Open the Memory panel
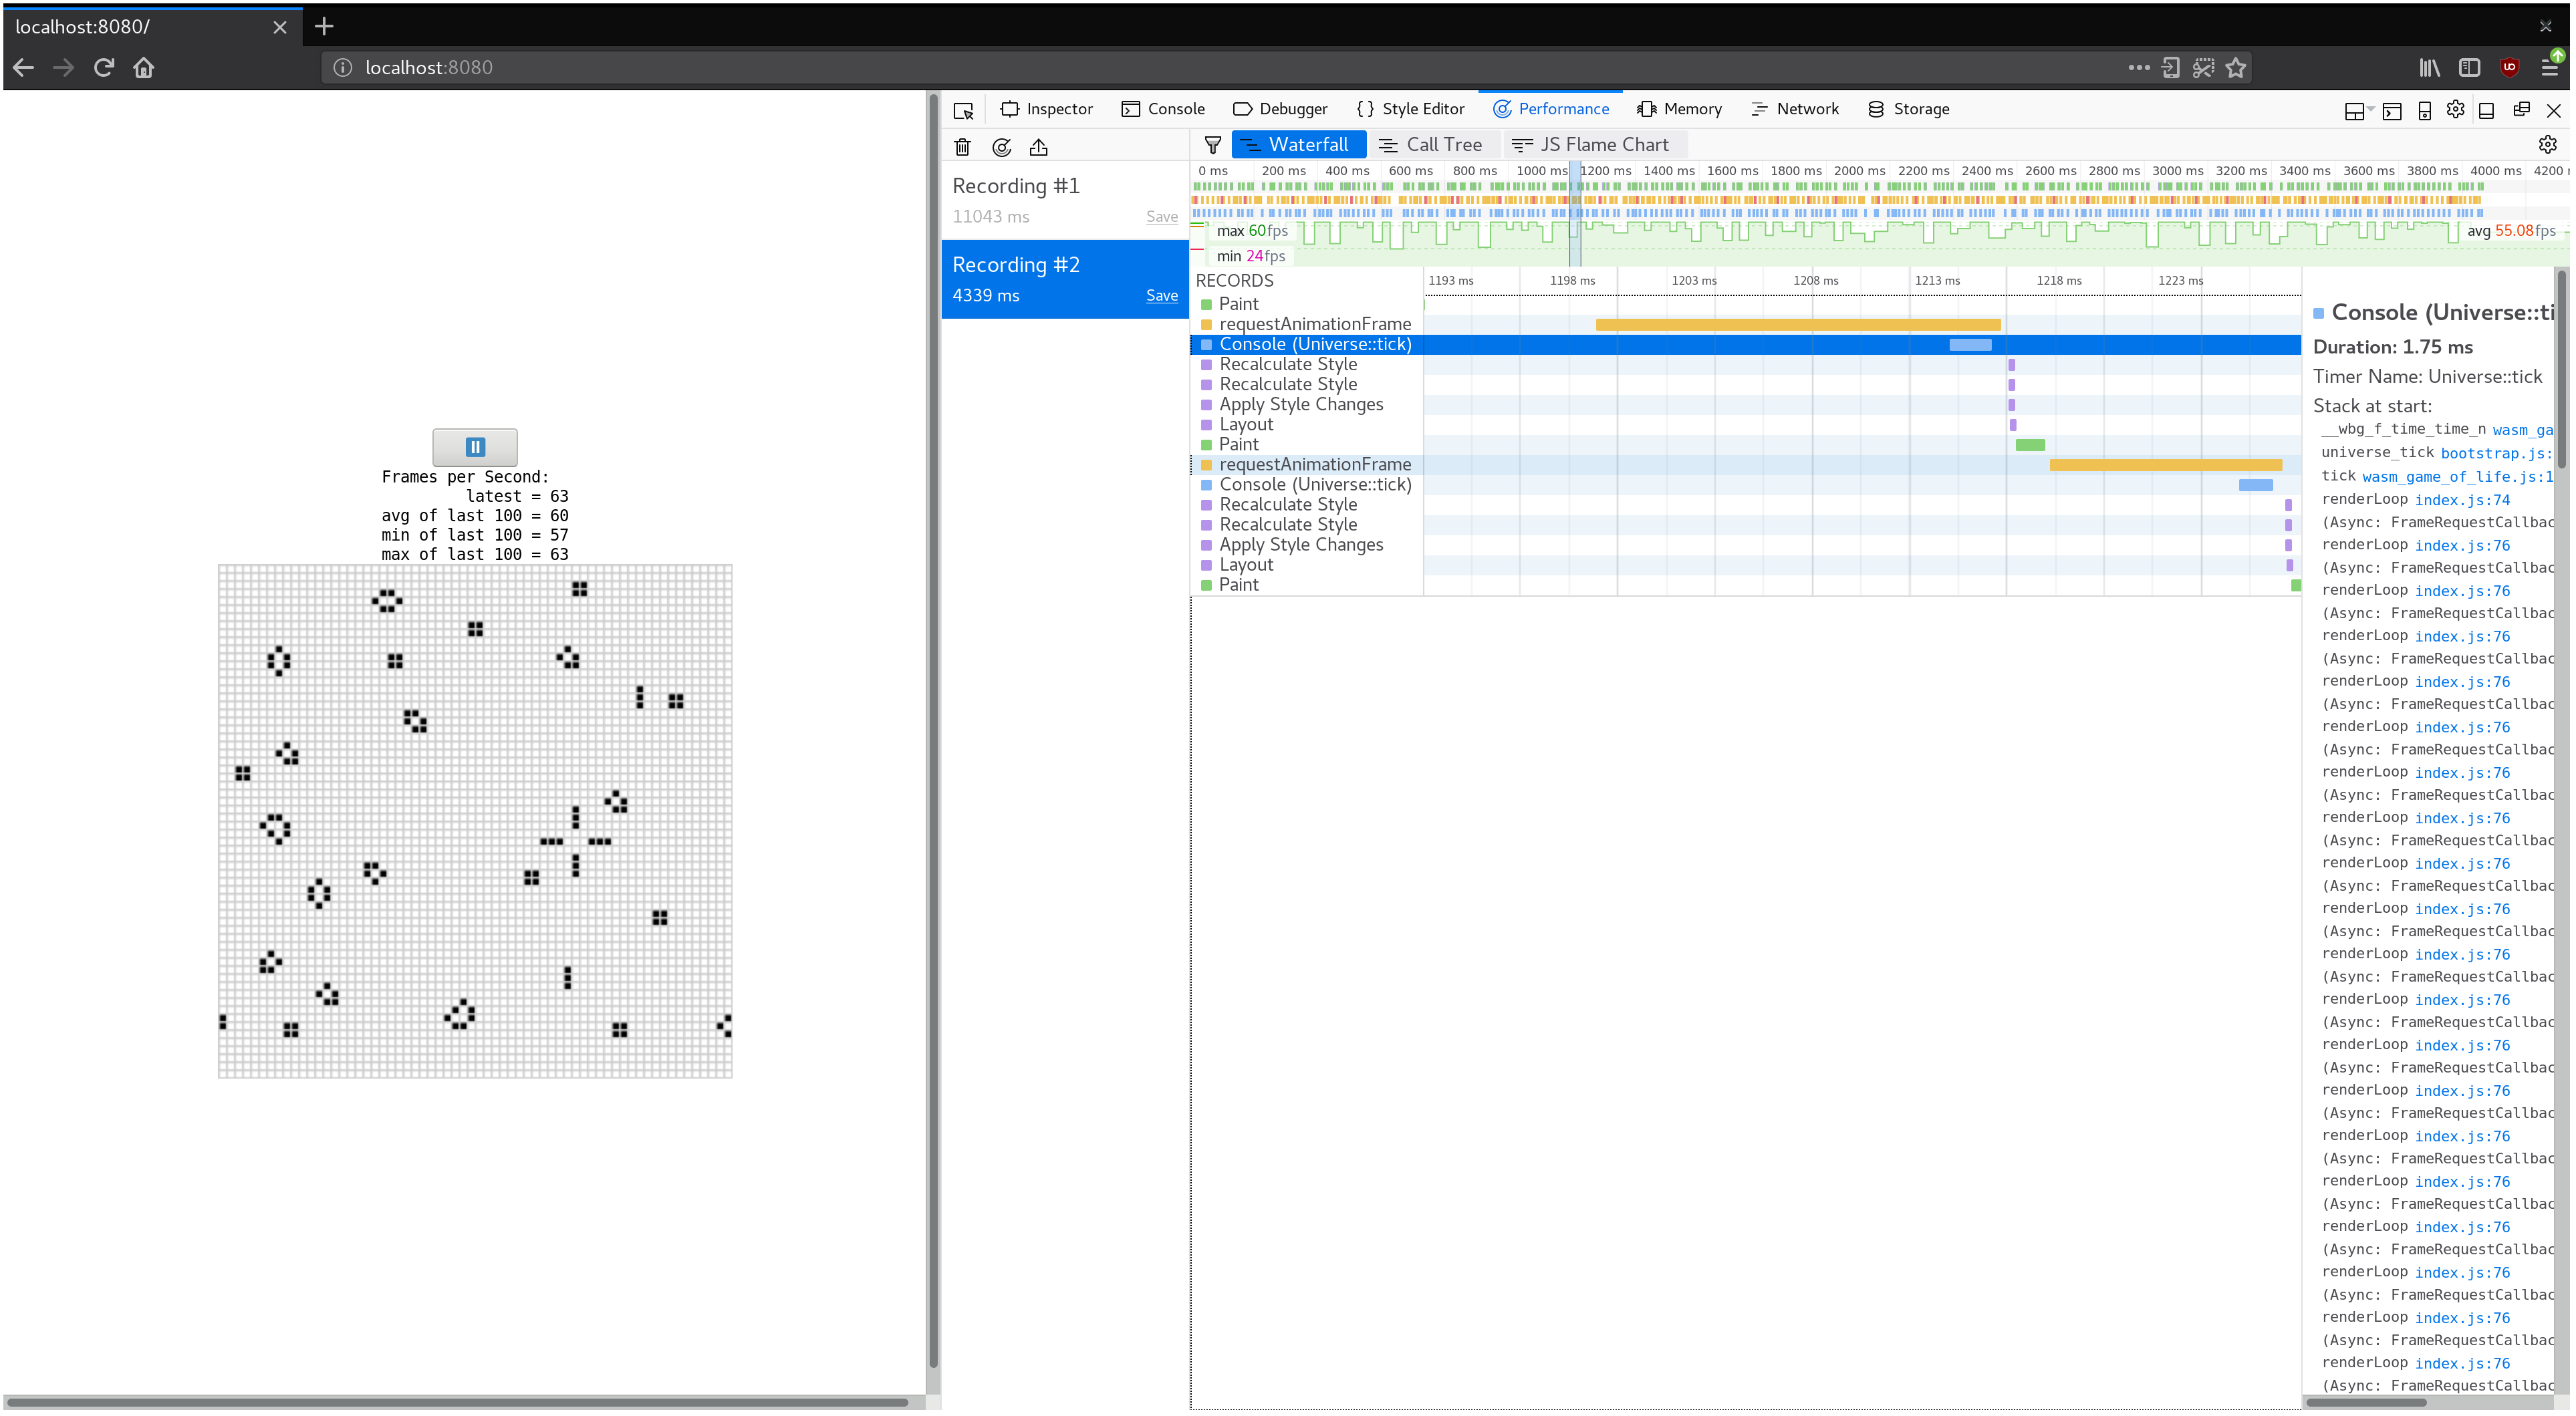Image resolution: width=2576 pixels, height=1416 pixels. (1679, 108)
